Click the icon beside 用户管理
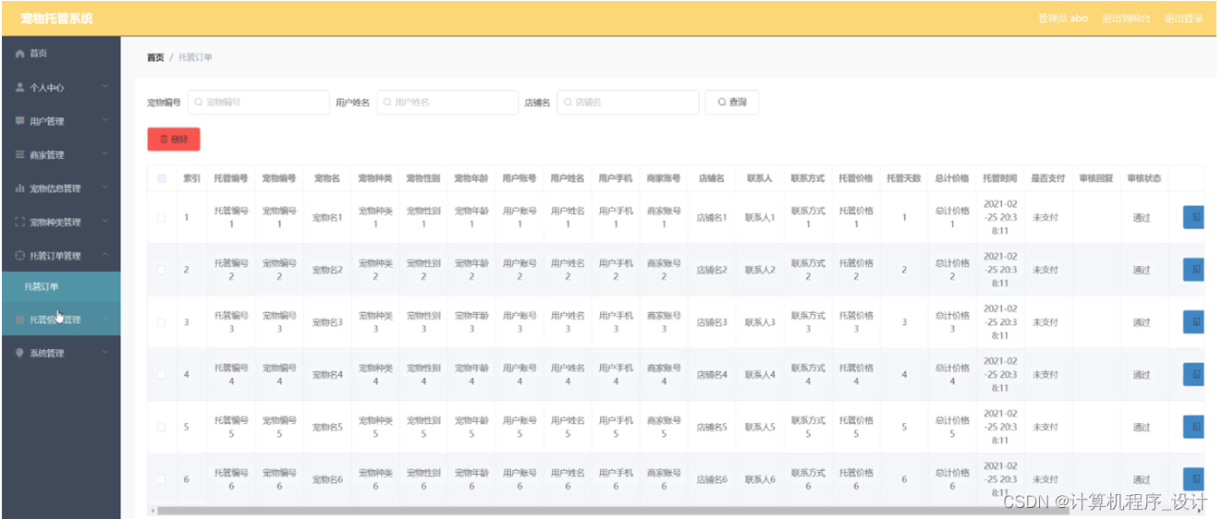 point(20,121)
